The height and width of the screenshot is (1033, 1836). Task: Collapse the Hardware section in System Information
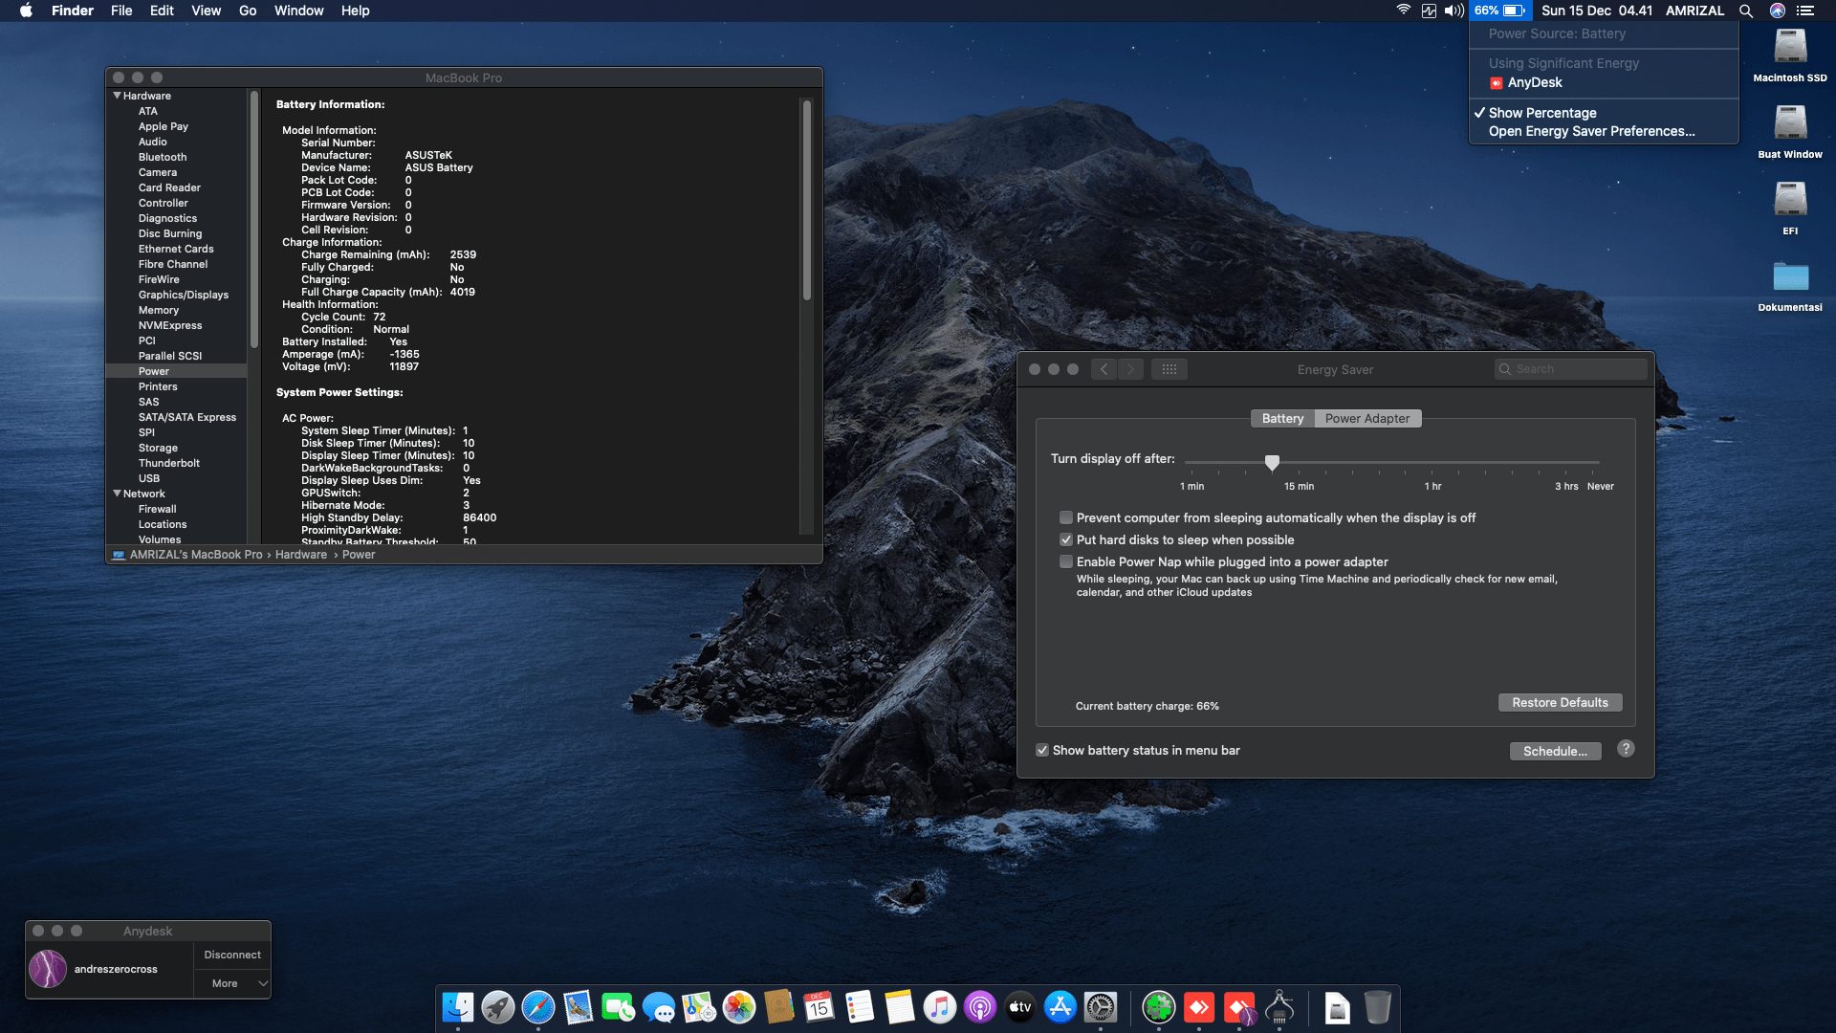(118, 95)
